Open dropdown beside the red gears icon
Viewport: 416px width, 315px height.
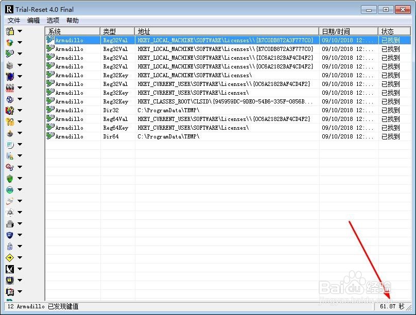click(x=20, y=167)
